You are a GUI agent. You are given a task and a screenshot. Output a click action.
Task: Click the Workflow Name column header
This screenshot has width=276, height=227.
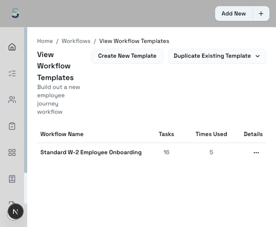pos(62,134)
